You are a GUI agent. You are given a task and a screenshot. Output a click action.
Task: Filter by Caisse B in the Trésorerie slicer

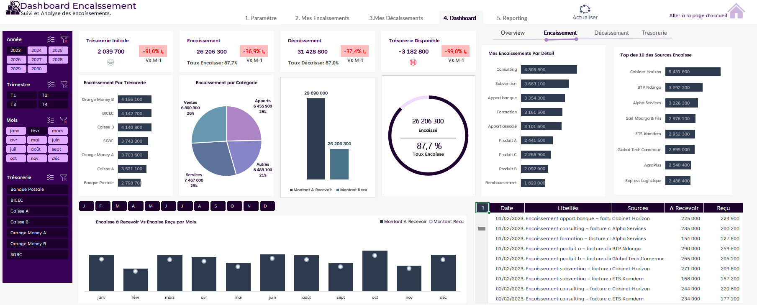37,222
